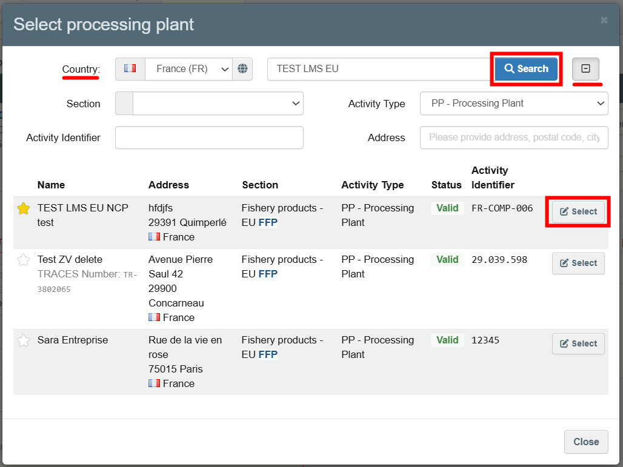Select the Sara Entreprise plant
Screen dimensions: 623x467
(x=578, y=343)
